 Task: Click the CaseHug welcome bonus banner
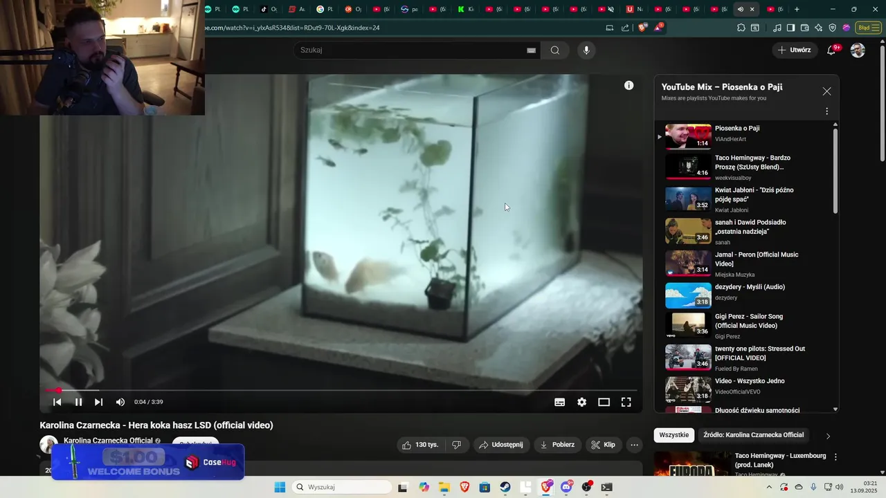pos(147,461)
